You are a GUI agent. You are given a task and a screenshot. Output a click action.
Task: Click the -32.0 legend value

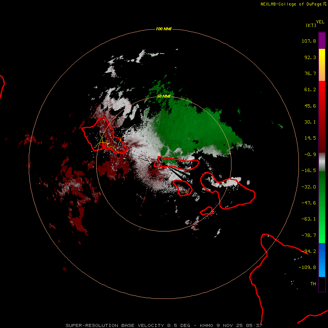309,187
